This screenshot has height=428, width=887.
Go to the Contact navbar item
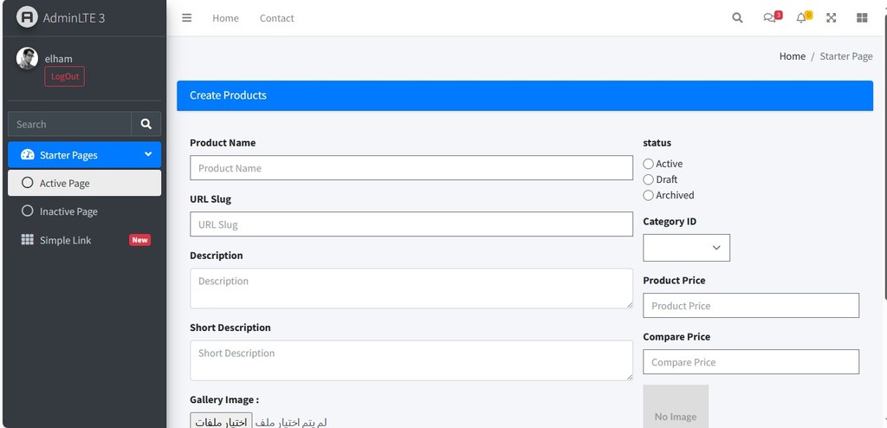tap(276, 18)
